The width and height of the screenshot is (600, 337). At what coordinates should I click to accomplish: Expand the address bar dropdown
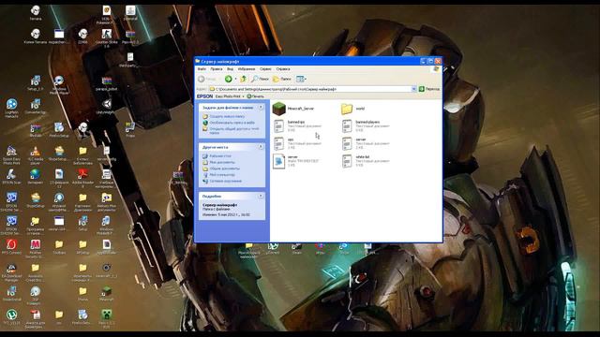coord(413,89)
